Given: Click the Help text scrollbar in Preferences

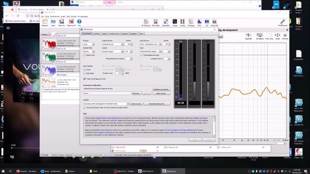Looking at the screenshot, I should (x=214, y=126).
